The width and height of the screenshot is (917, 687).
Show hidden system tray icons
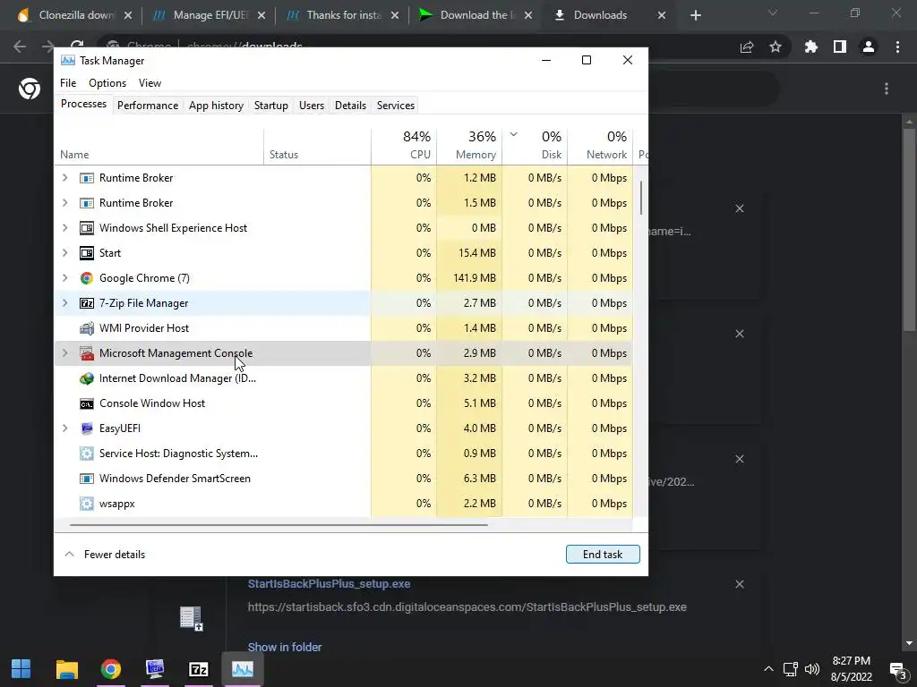(768, 669)
